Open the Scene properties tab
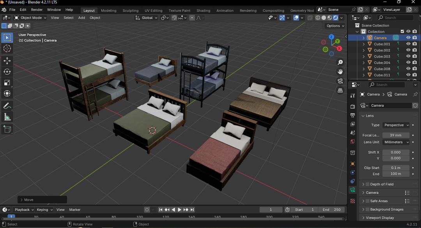 coord(352,133)
